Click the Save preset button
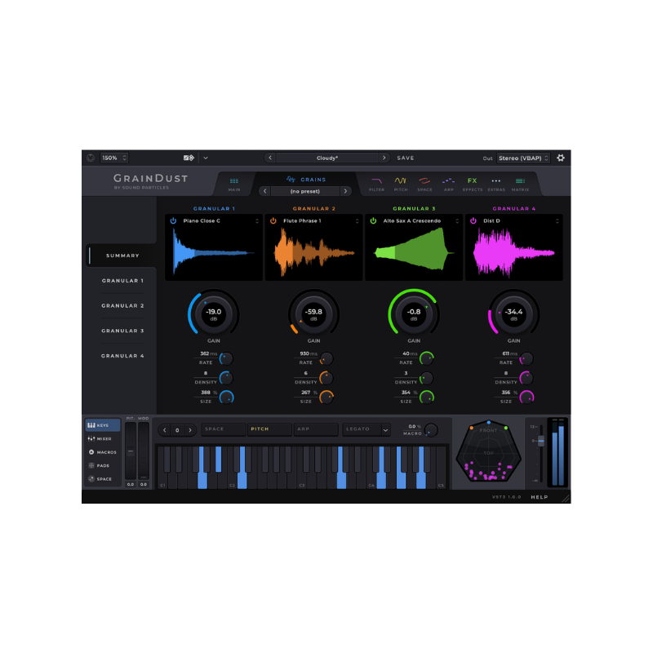Image resolution: width=653 pixels, height=653 pixels. click(405, 158)
